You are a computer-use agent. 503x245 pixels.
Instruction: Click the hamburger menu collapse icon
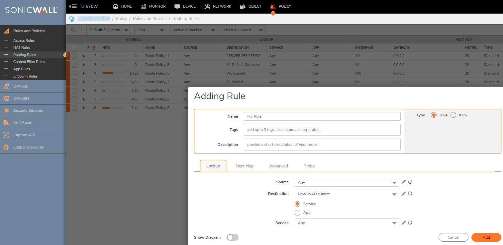(x=73, y=6)
